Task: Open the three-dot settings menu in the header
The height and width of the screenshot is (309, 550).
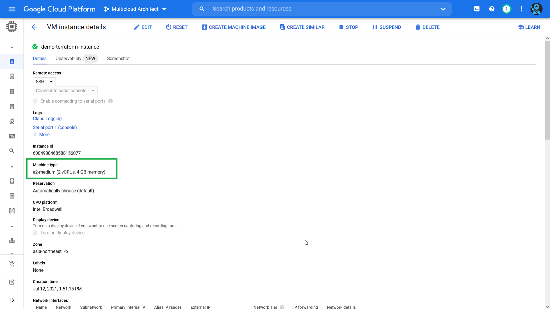Action: click(522, 9)
